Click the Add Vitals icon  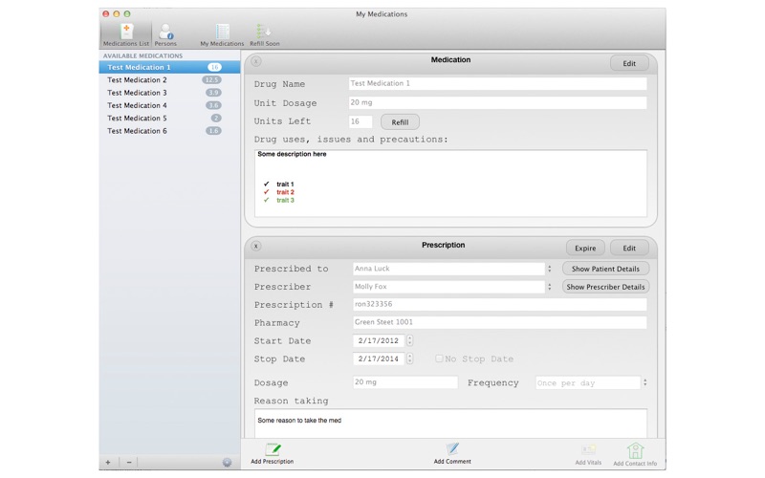point(588,452)
